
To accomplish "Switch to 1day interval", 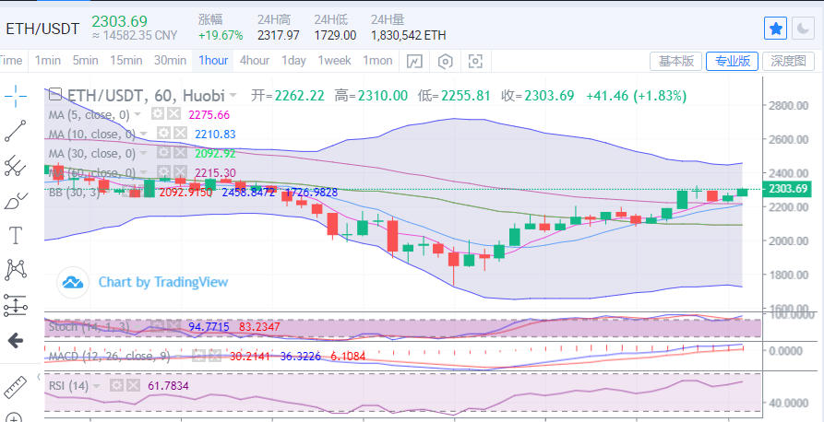I will (x=293, y=61).
